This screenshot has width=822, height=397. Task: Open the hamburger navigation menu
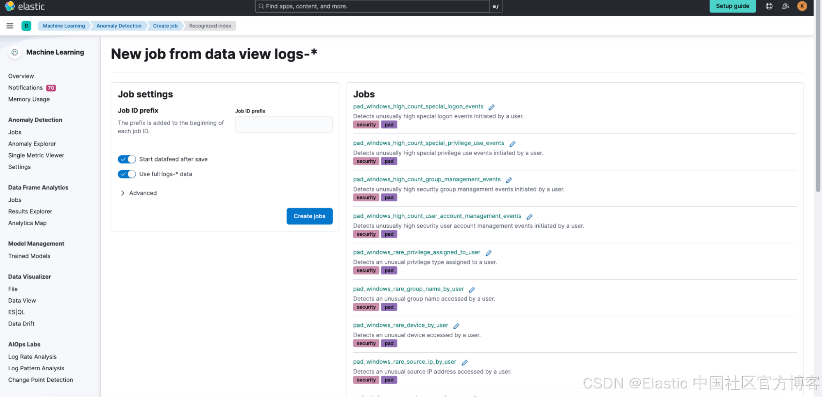pos(10,26)
